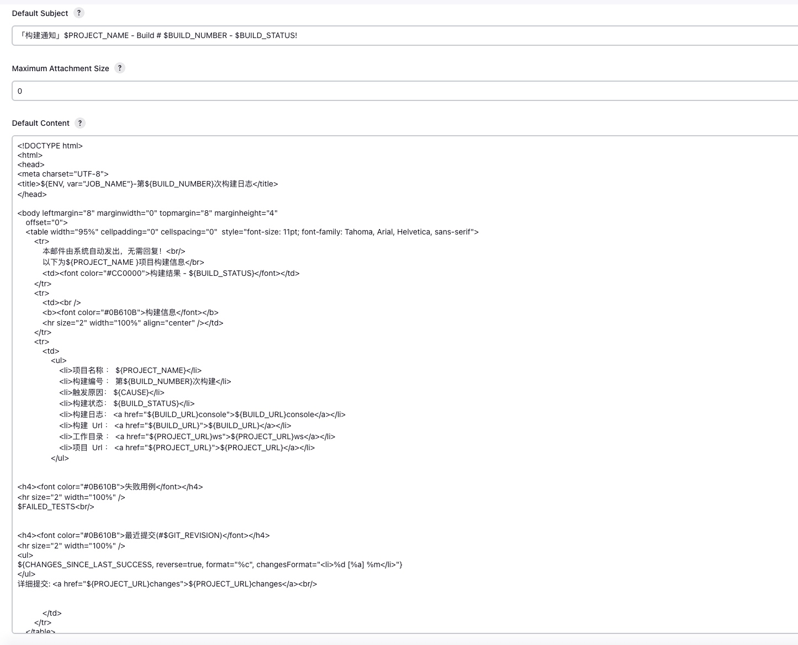Click the body leftmargin="8" line
This screenshot has height=645, width=798.
(147, 213)
